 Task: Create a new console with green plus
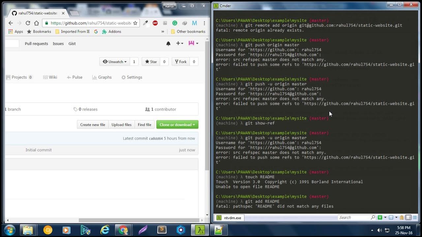380,218
